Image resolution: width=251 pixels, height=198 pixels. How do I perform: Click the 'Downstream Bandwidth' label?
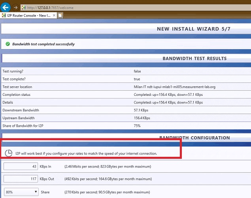point(21,110)
